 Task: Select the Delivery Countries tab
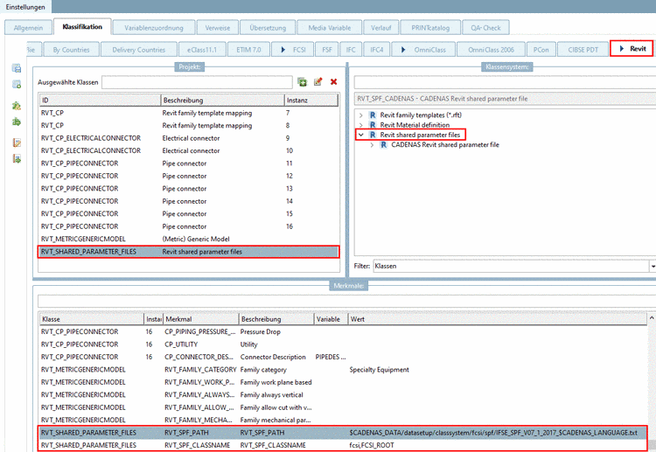[x=138, y=50]
